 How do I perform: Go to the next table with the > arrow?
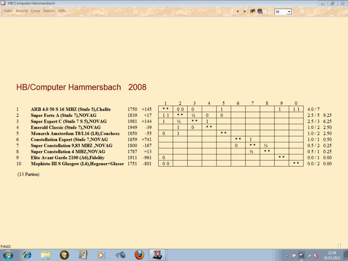coord(244,11)
